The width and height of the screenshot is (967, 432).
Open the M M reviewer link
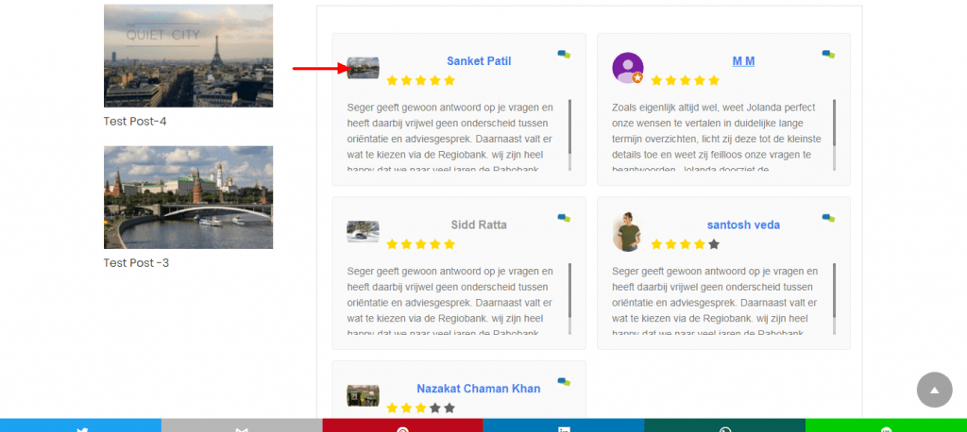click(744, 61)
